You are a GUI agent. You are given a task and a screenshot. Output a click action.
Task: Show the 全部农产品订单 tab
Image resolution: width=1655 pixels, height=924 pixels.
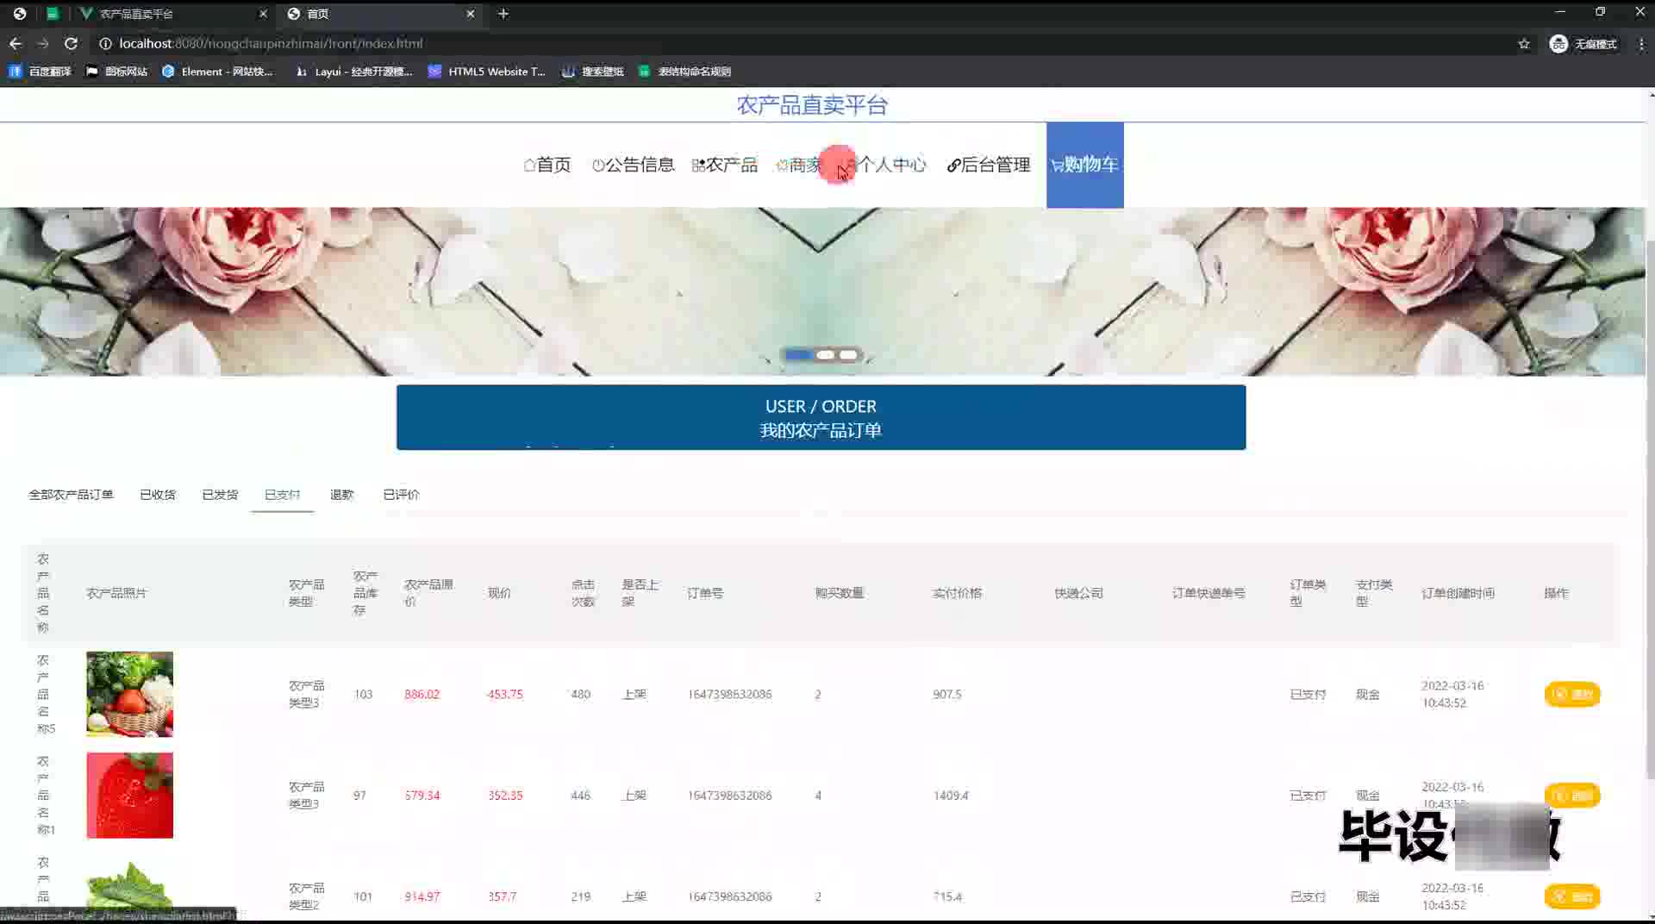pyautogui.click(x=71, y=495)
